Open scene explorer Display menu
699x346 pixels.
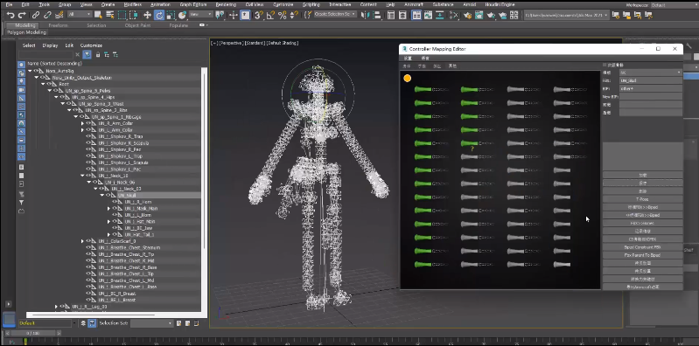pyautogui.click(x=50, y=45)
